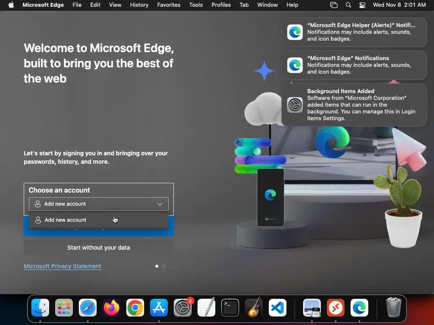Open the Apple menu
The image size is (434, 325).
click(11, 5)
